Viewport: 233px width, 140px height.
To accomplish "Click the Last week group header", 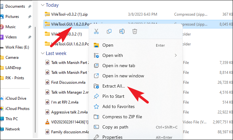I will coord(56,53).
